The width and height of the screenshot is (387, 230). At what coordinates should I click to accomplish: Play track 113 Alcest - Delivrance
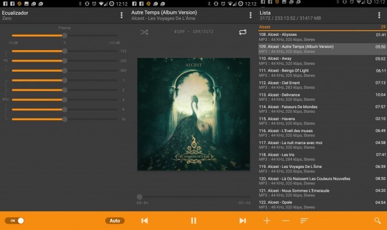click(x=322, y=97)
